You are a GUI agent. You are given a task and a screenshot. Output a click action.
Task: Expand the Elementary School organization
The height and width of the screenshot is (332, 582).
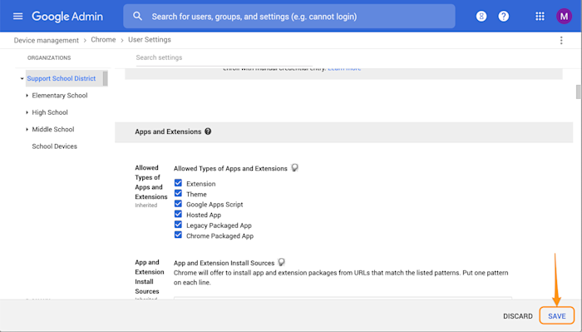point(27,96)
